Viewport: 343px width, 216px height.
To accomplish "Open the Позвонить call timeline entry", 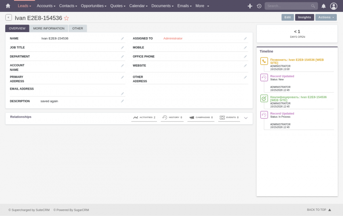I will [297, 61].
